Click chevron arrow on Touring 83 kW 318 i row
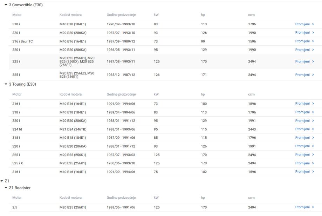Viewport: 322px width, 216px height. 313,112
